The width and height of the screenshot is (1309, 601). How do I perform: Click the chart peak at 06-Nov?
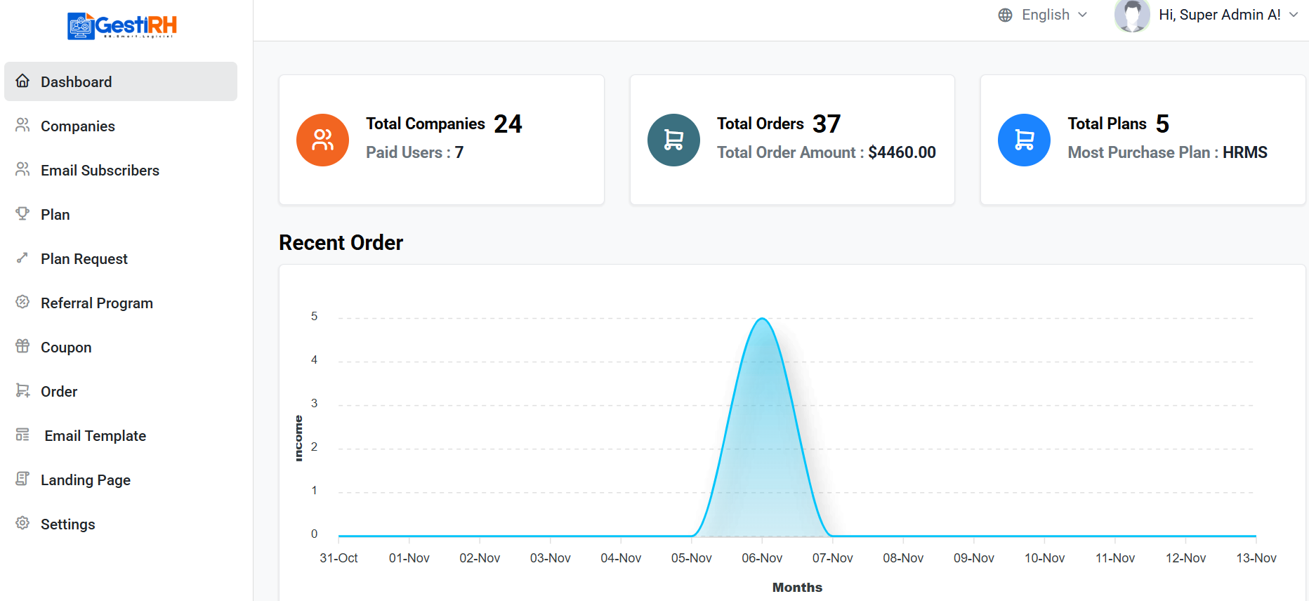(762, 319)
